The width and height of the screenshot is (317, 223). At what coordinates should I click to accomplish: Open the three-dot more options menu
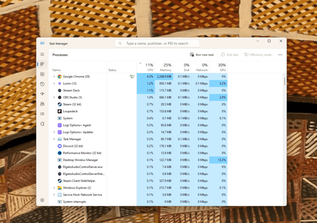[280, 55]
